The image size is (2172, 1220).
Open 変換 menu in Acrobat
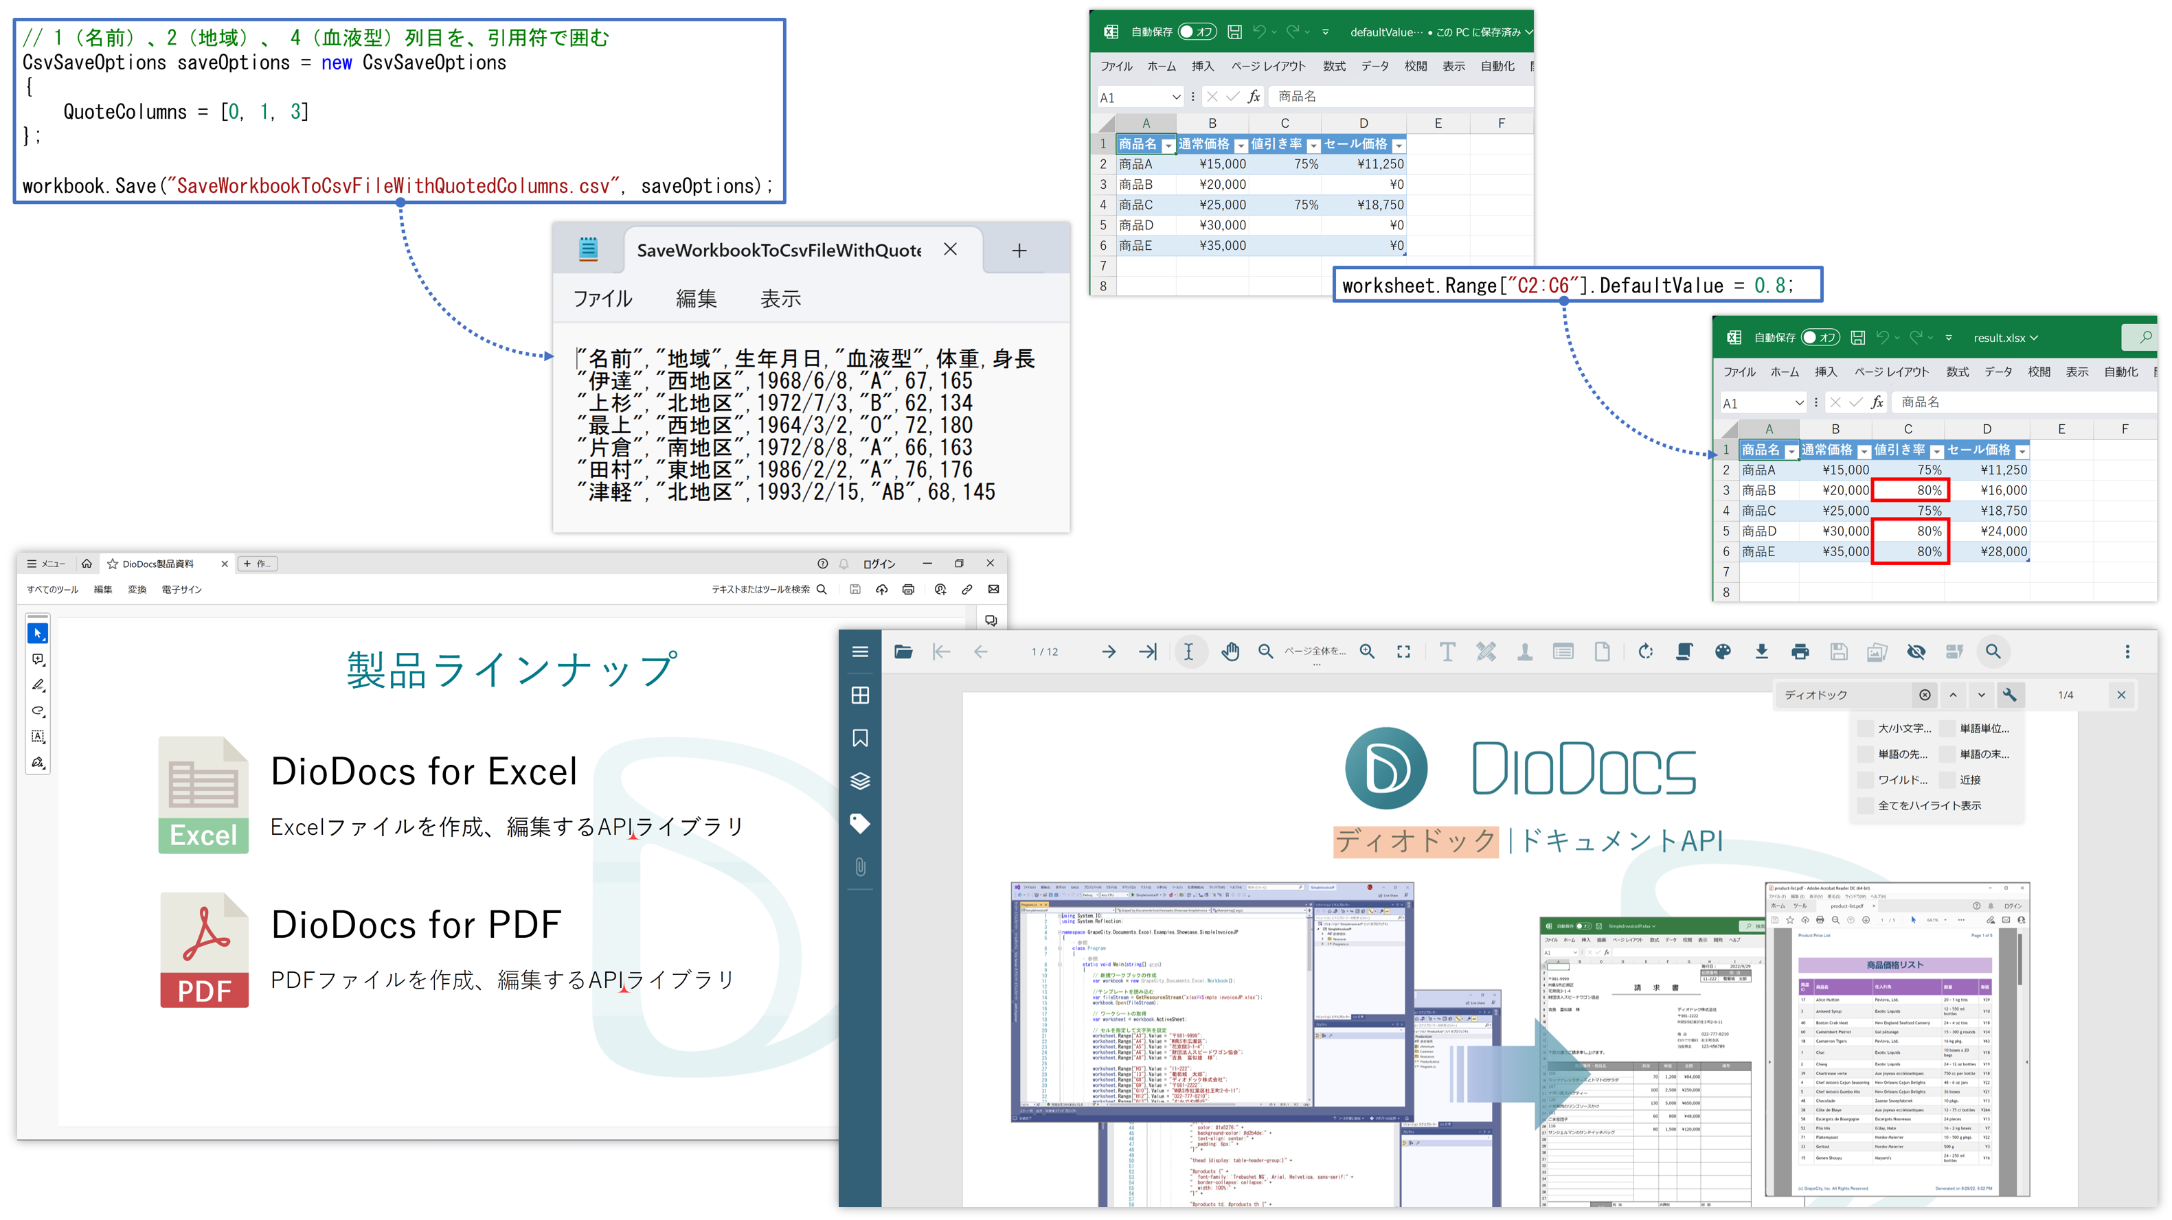pos(137,590)
